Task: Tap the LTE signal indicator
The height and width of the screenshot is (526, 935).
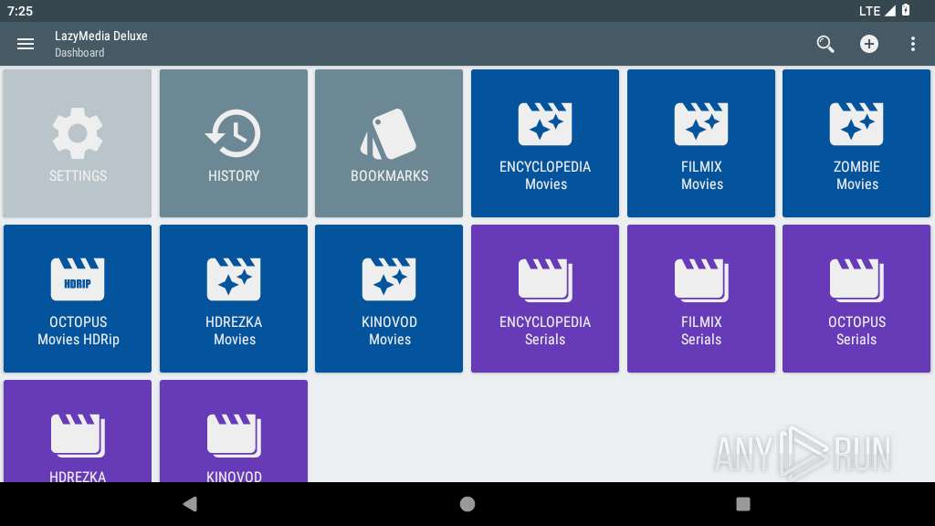Action: 877,11
